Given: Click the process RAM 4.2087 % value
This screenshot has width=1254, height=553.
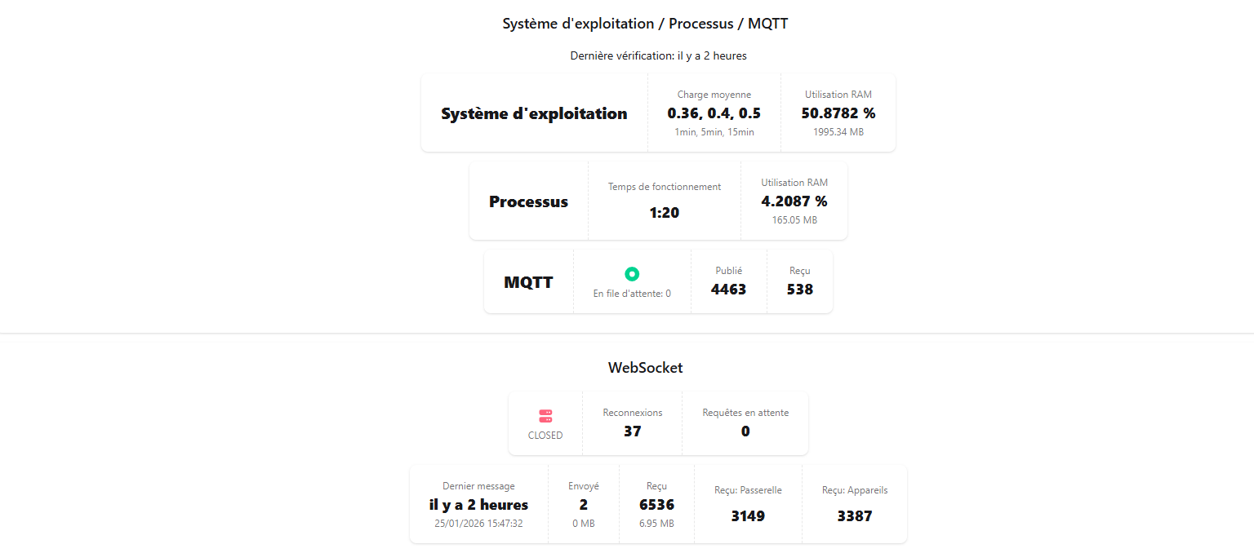Looking at the screenshot, I should coord(794,201).
